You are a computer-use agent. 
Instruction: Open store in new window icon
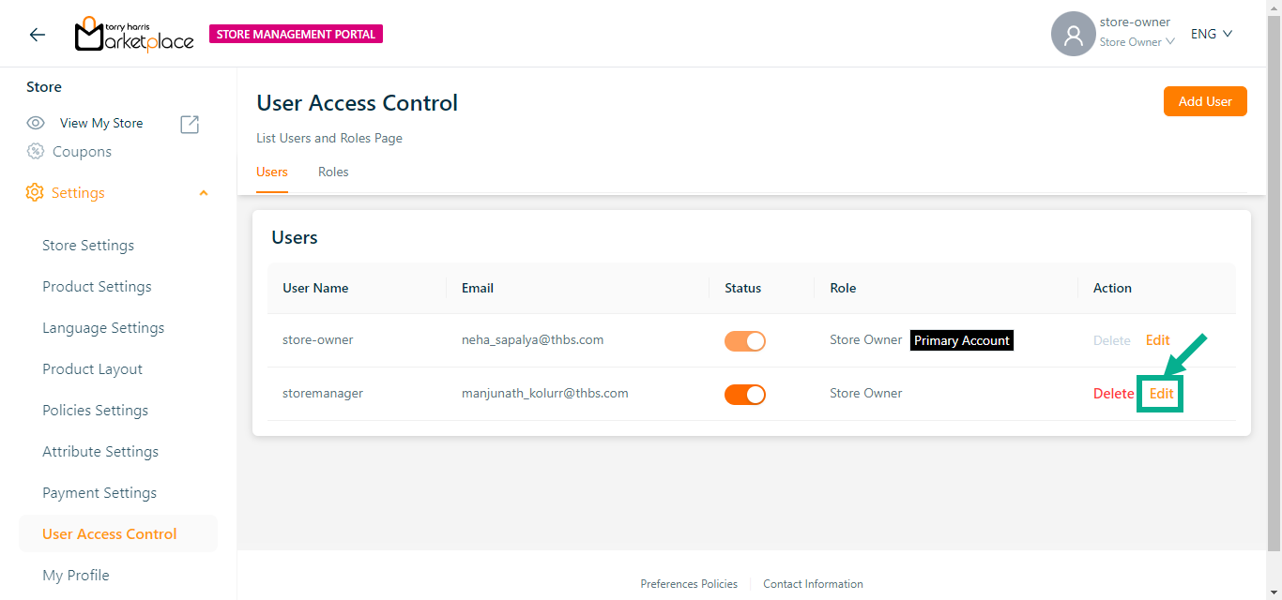pyautogui.click(x=190, y=124)
